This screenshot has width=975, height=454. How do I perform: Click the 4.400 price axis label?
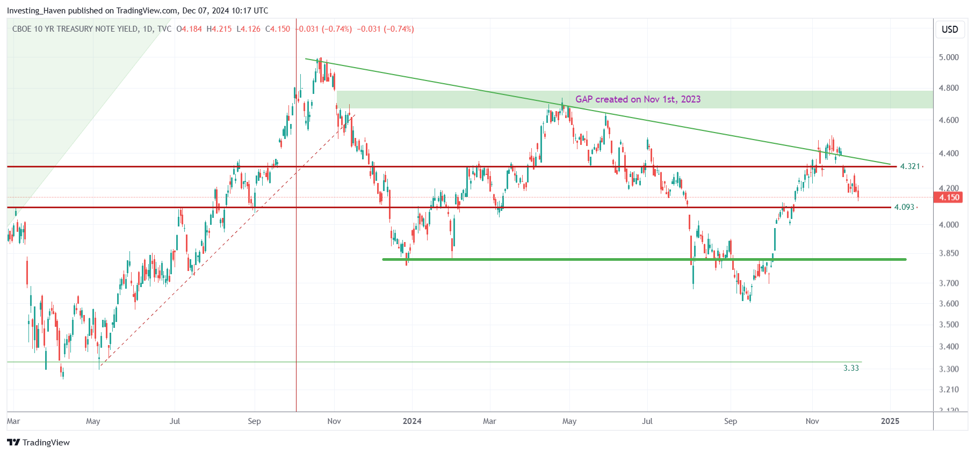click(x=949, y=153)
